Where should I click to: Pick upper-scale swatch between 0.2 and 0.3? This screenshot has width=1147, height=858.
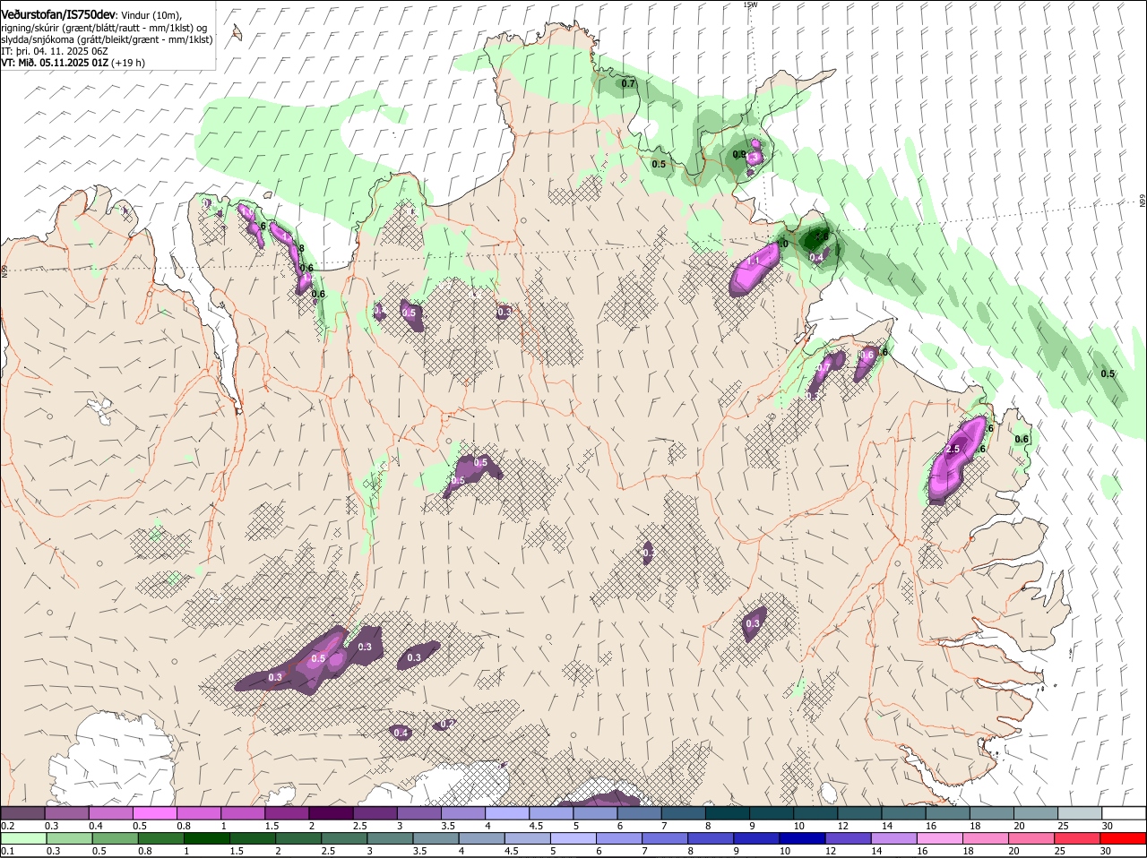(22, 812)
